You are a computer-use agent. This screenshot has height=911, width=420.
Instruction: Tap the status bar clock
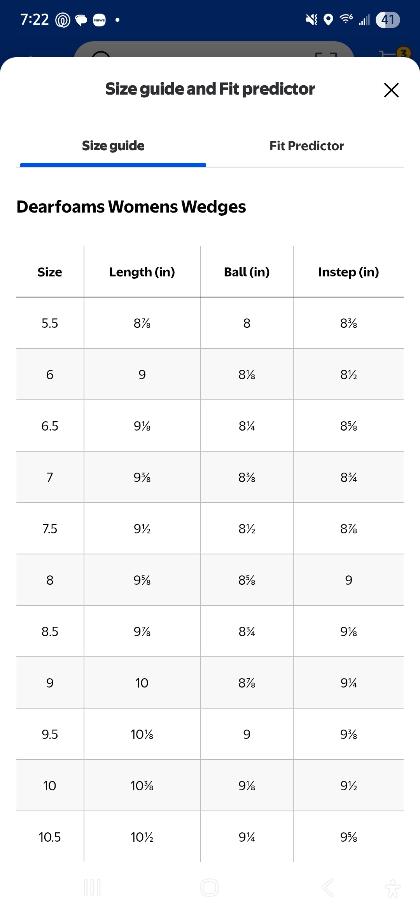click(x=35, y=19)
